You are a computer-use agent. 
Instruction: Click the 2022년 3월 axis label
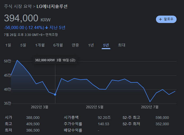pyautogui.click(x=39, y=107)
